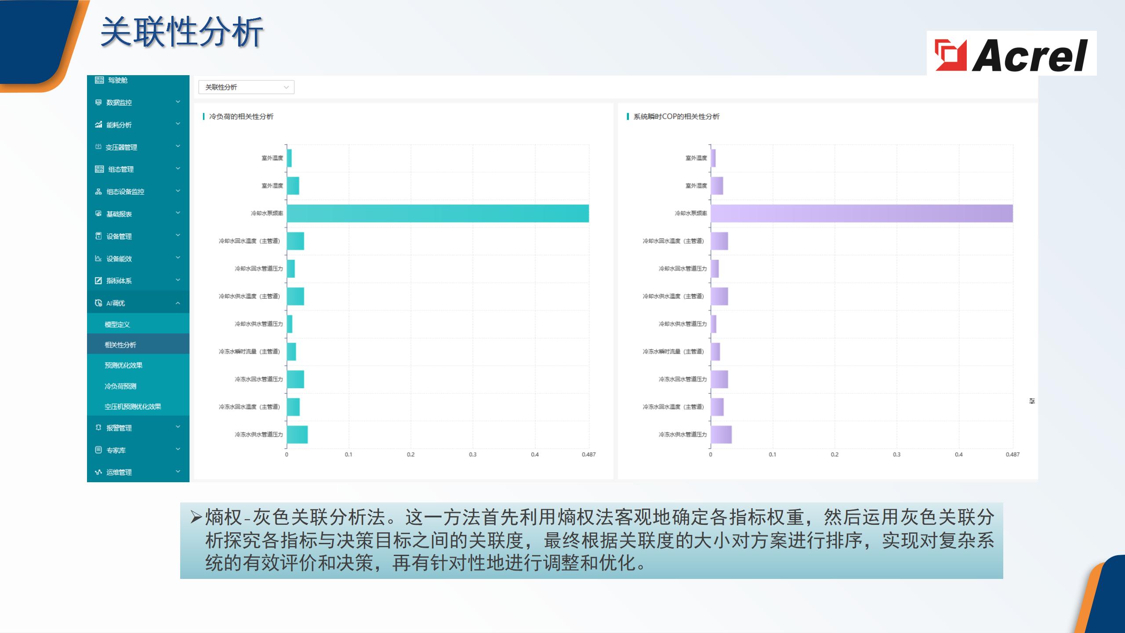Click the 设备能效 line-chart icon
Screen dimensions: 1125x633
[98, 258]
